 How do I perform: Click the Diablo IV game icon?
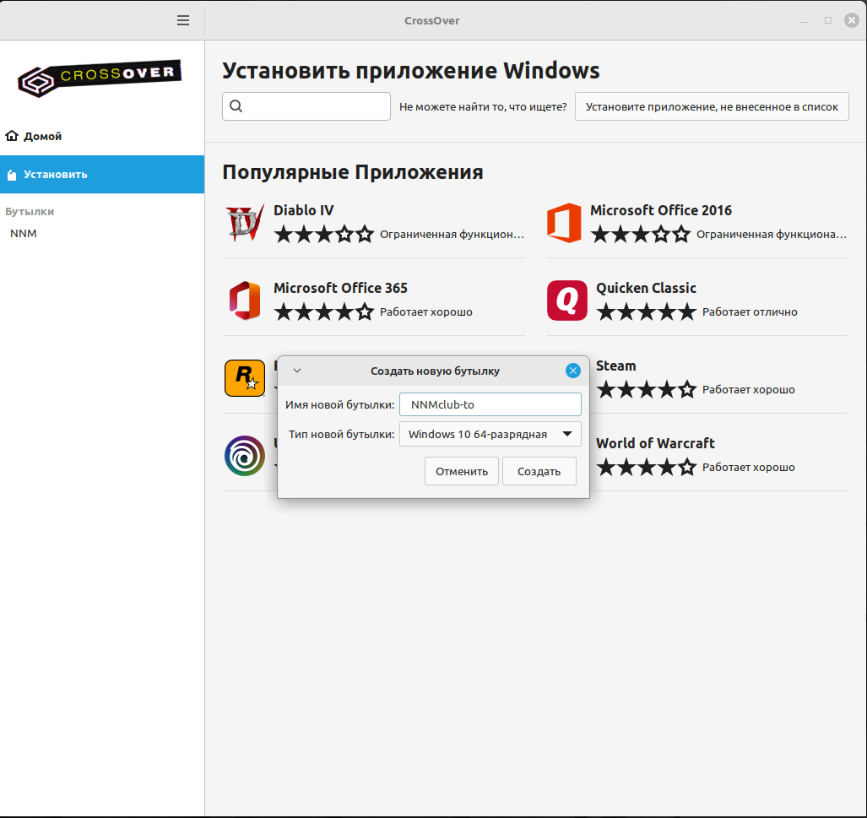(x=245, y=223)
